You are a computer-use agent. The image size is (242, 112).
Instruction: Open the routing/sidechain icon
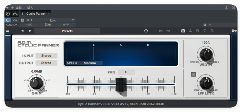[15, 14]
